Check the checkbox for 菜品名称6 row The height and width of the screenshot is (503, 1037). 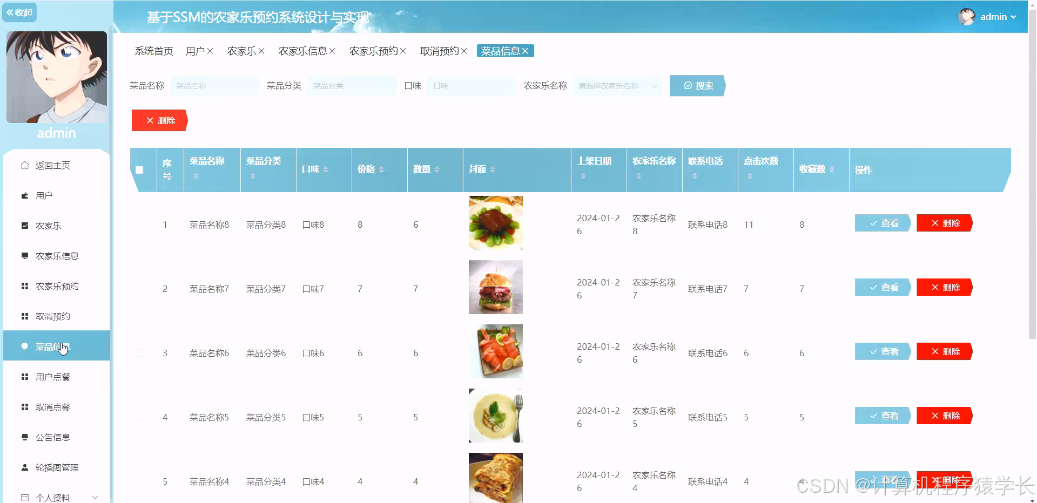(140, 353)
